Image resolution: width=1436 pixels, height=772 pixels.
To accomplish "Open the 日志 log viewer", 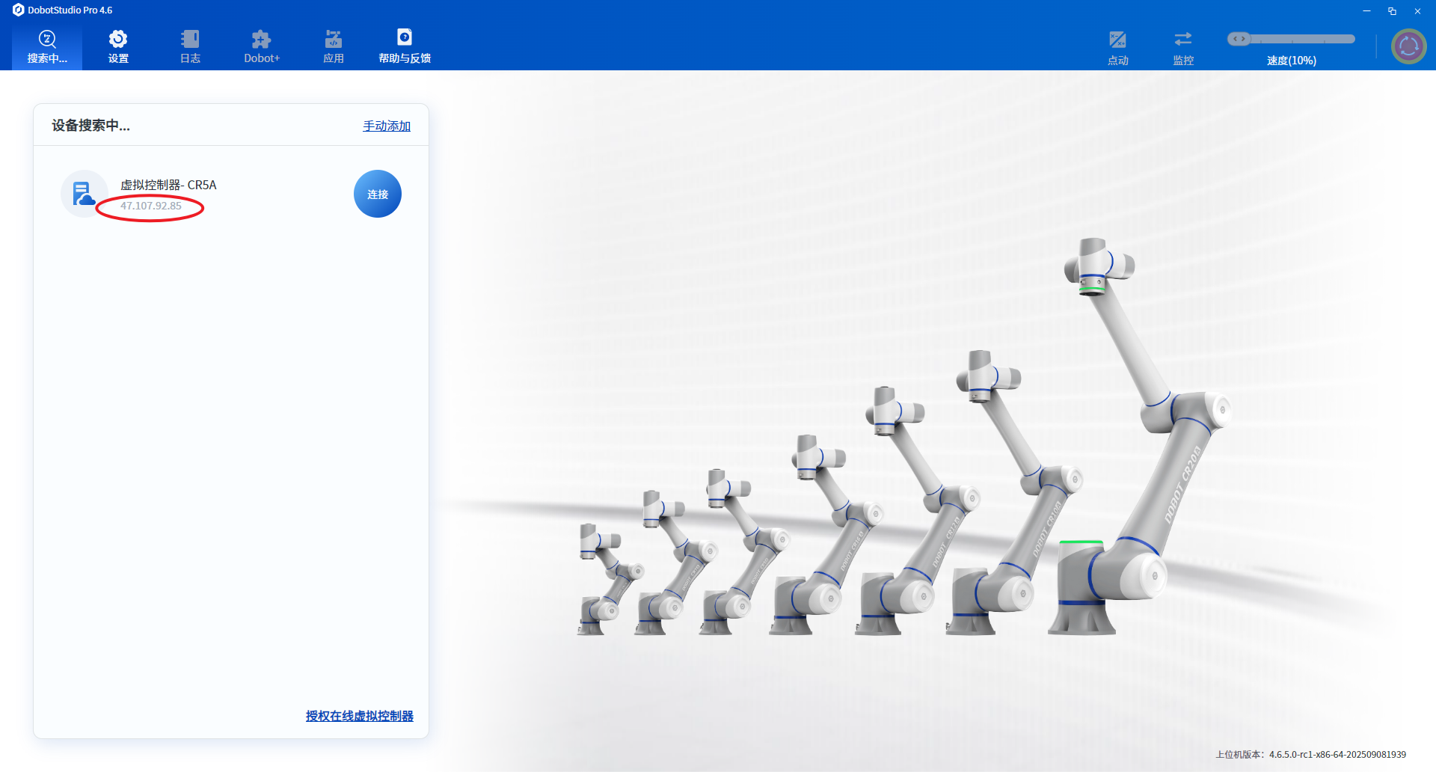I will coord(190,40).
